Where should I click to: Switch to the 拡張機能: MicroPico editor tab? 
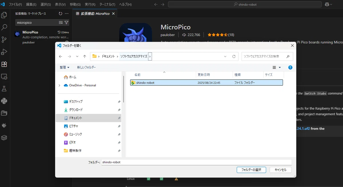click(x=95, y=13)
